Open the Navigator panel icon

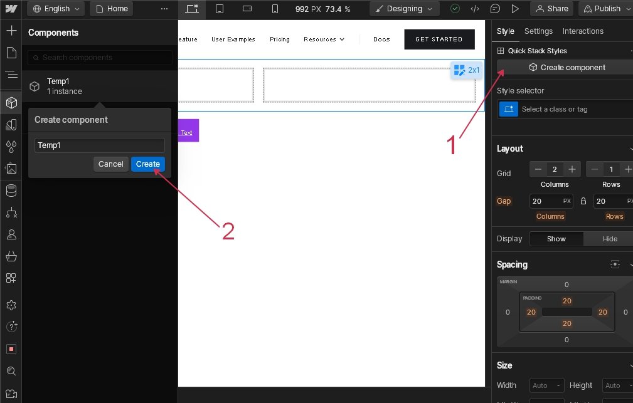[11, 75]
